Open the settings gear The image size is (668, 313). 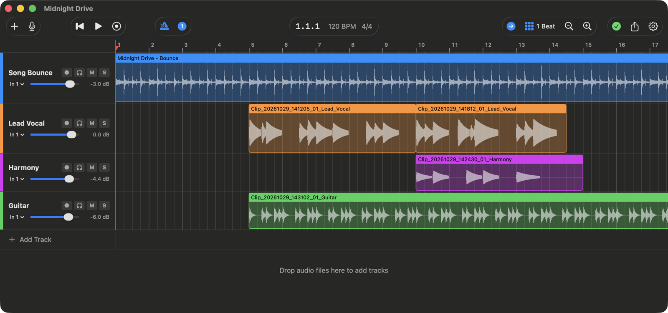(x=653, y=26)
